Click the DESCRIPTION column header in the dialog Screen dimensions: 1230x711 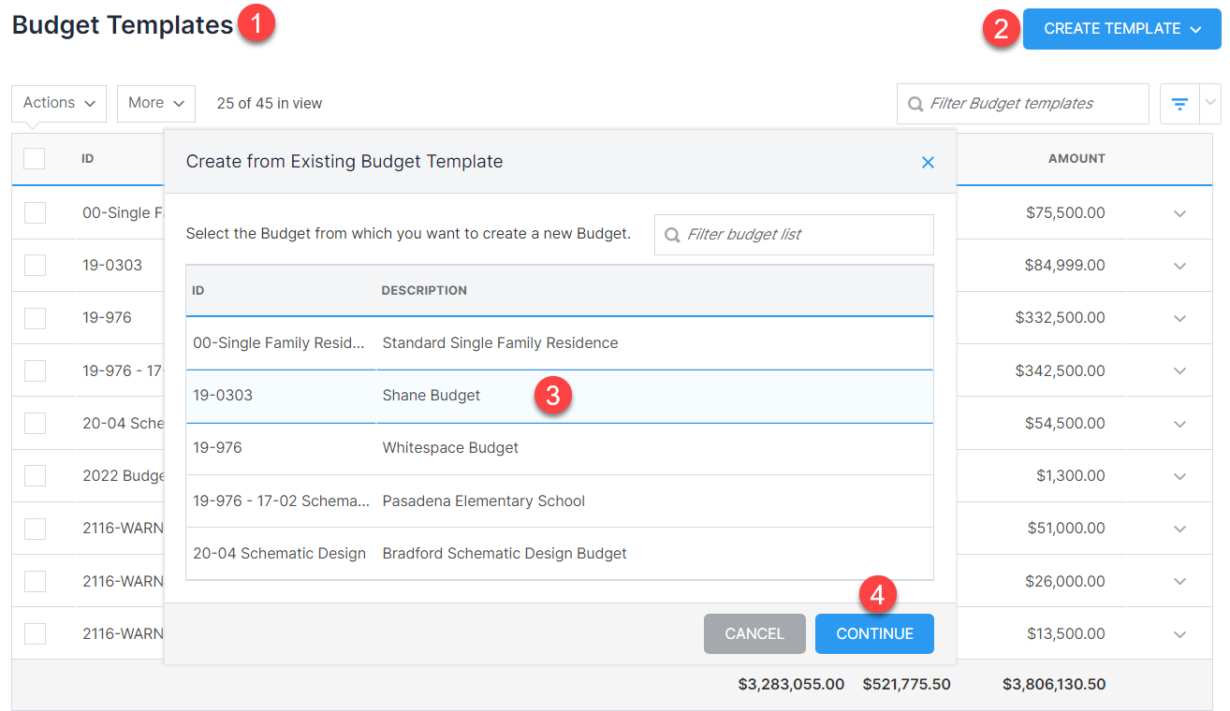coord(424,290)
